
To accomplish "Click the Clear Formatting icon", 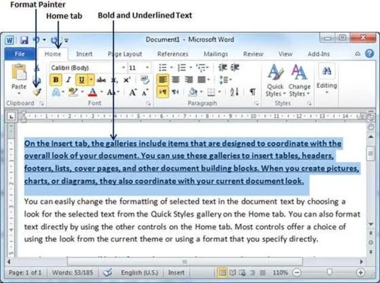I will [145, 80].
